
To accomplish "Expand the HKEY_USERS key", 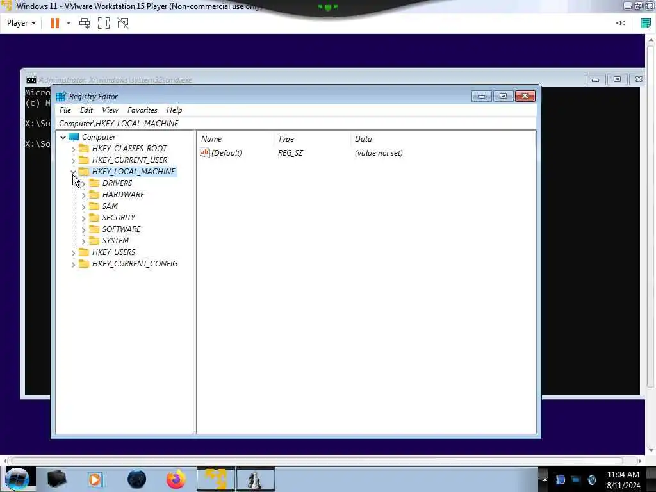I will coord(73,252).
